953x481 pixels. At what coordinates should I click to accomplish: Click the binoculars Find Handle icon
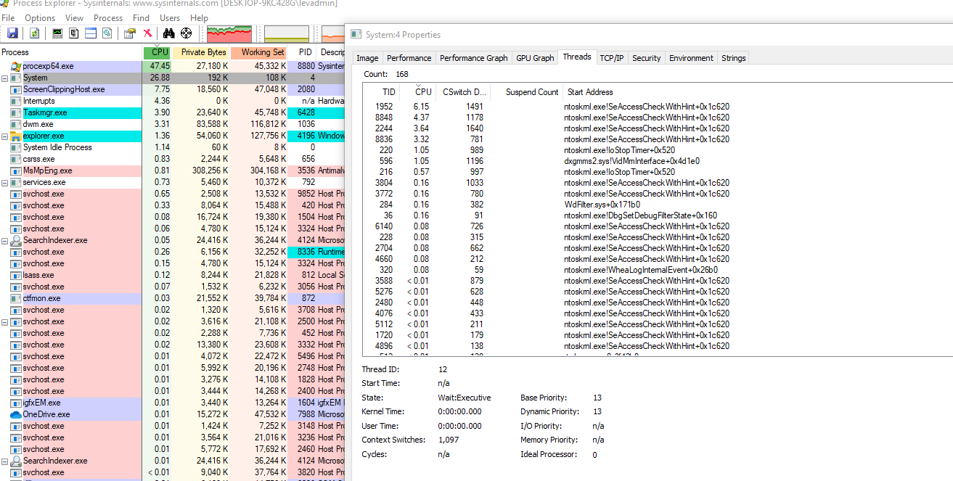169,33
